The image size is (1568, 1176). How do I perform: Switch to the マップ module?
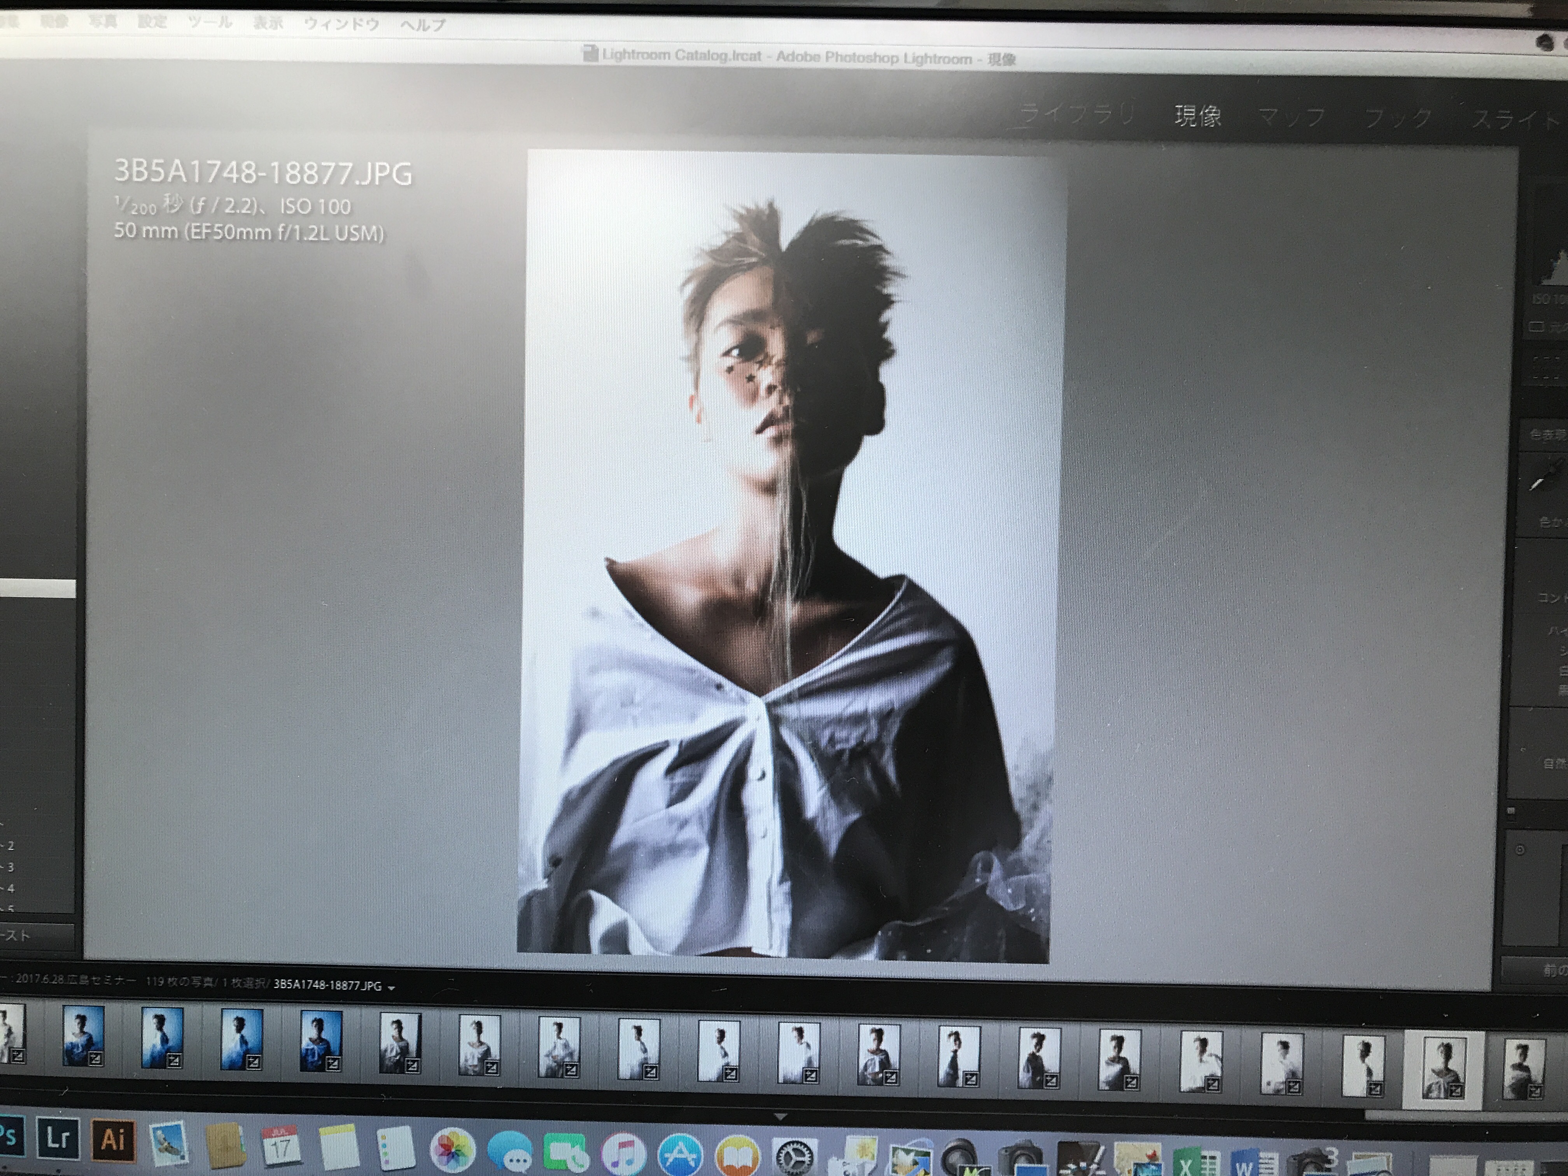1291,117
